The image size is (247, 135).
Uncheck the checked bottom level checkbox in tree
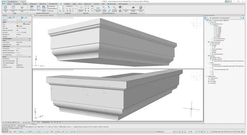(214, 37)
